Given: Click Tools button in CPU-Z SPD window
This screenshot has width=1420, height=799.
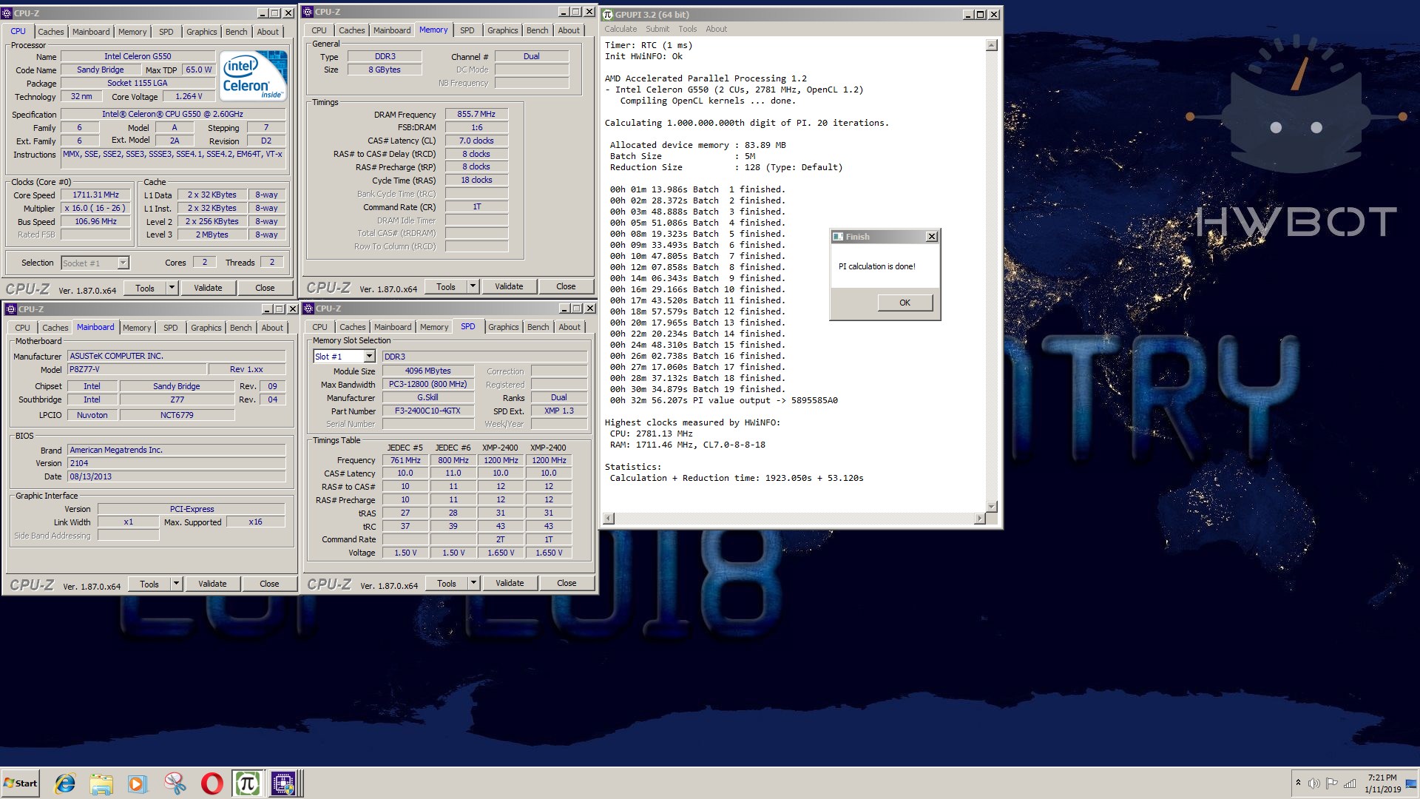Looking at the screenshot, I should point(447,583).
